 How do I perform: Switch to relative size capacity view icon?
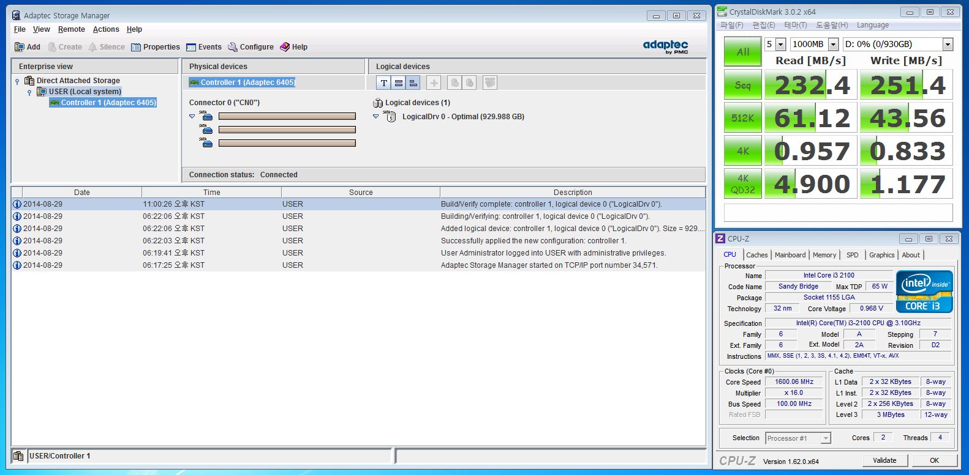tap(413, 83)
